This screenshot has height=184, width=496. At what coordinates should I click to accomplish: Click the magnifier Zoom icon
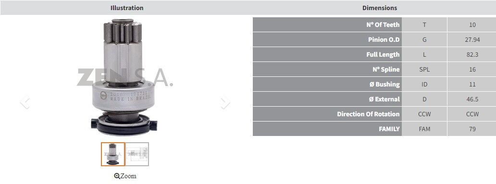tap(117, 176)
